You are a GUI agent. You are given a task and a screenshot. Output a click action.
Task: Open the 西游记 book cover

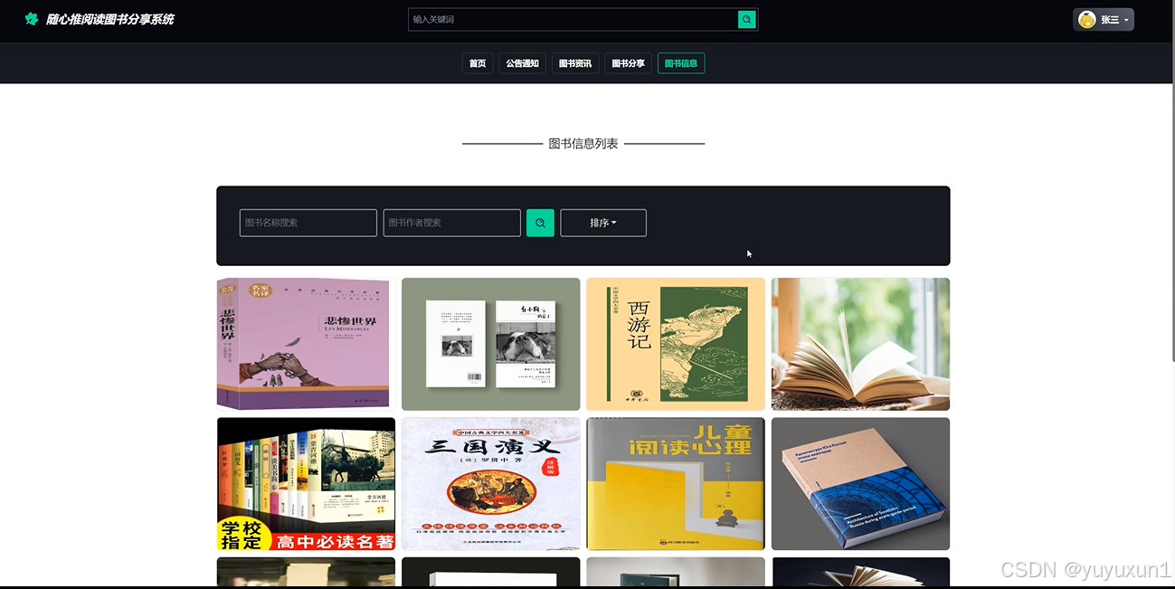(676, 344)
